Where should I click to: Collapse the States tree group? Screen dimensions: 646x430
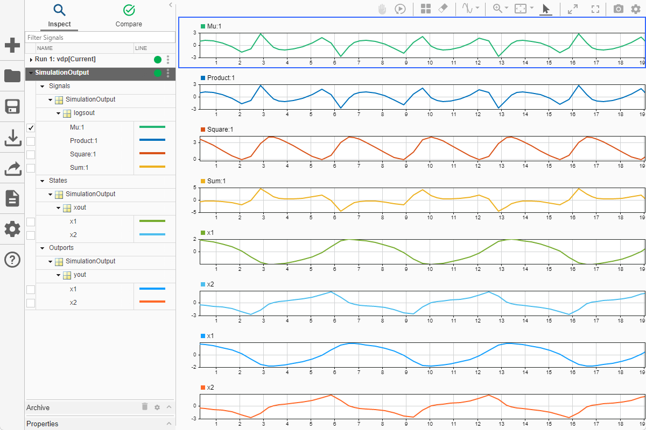tap(42, 181)
